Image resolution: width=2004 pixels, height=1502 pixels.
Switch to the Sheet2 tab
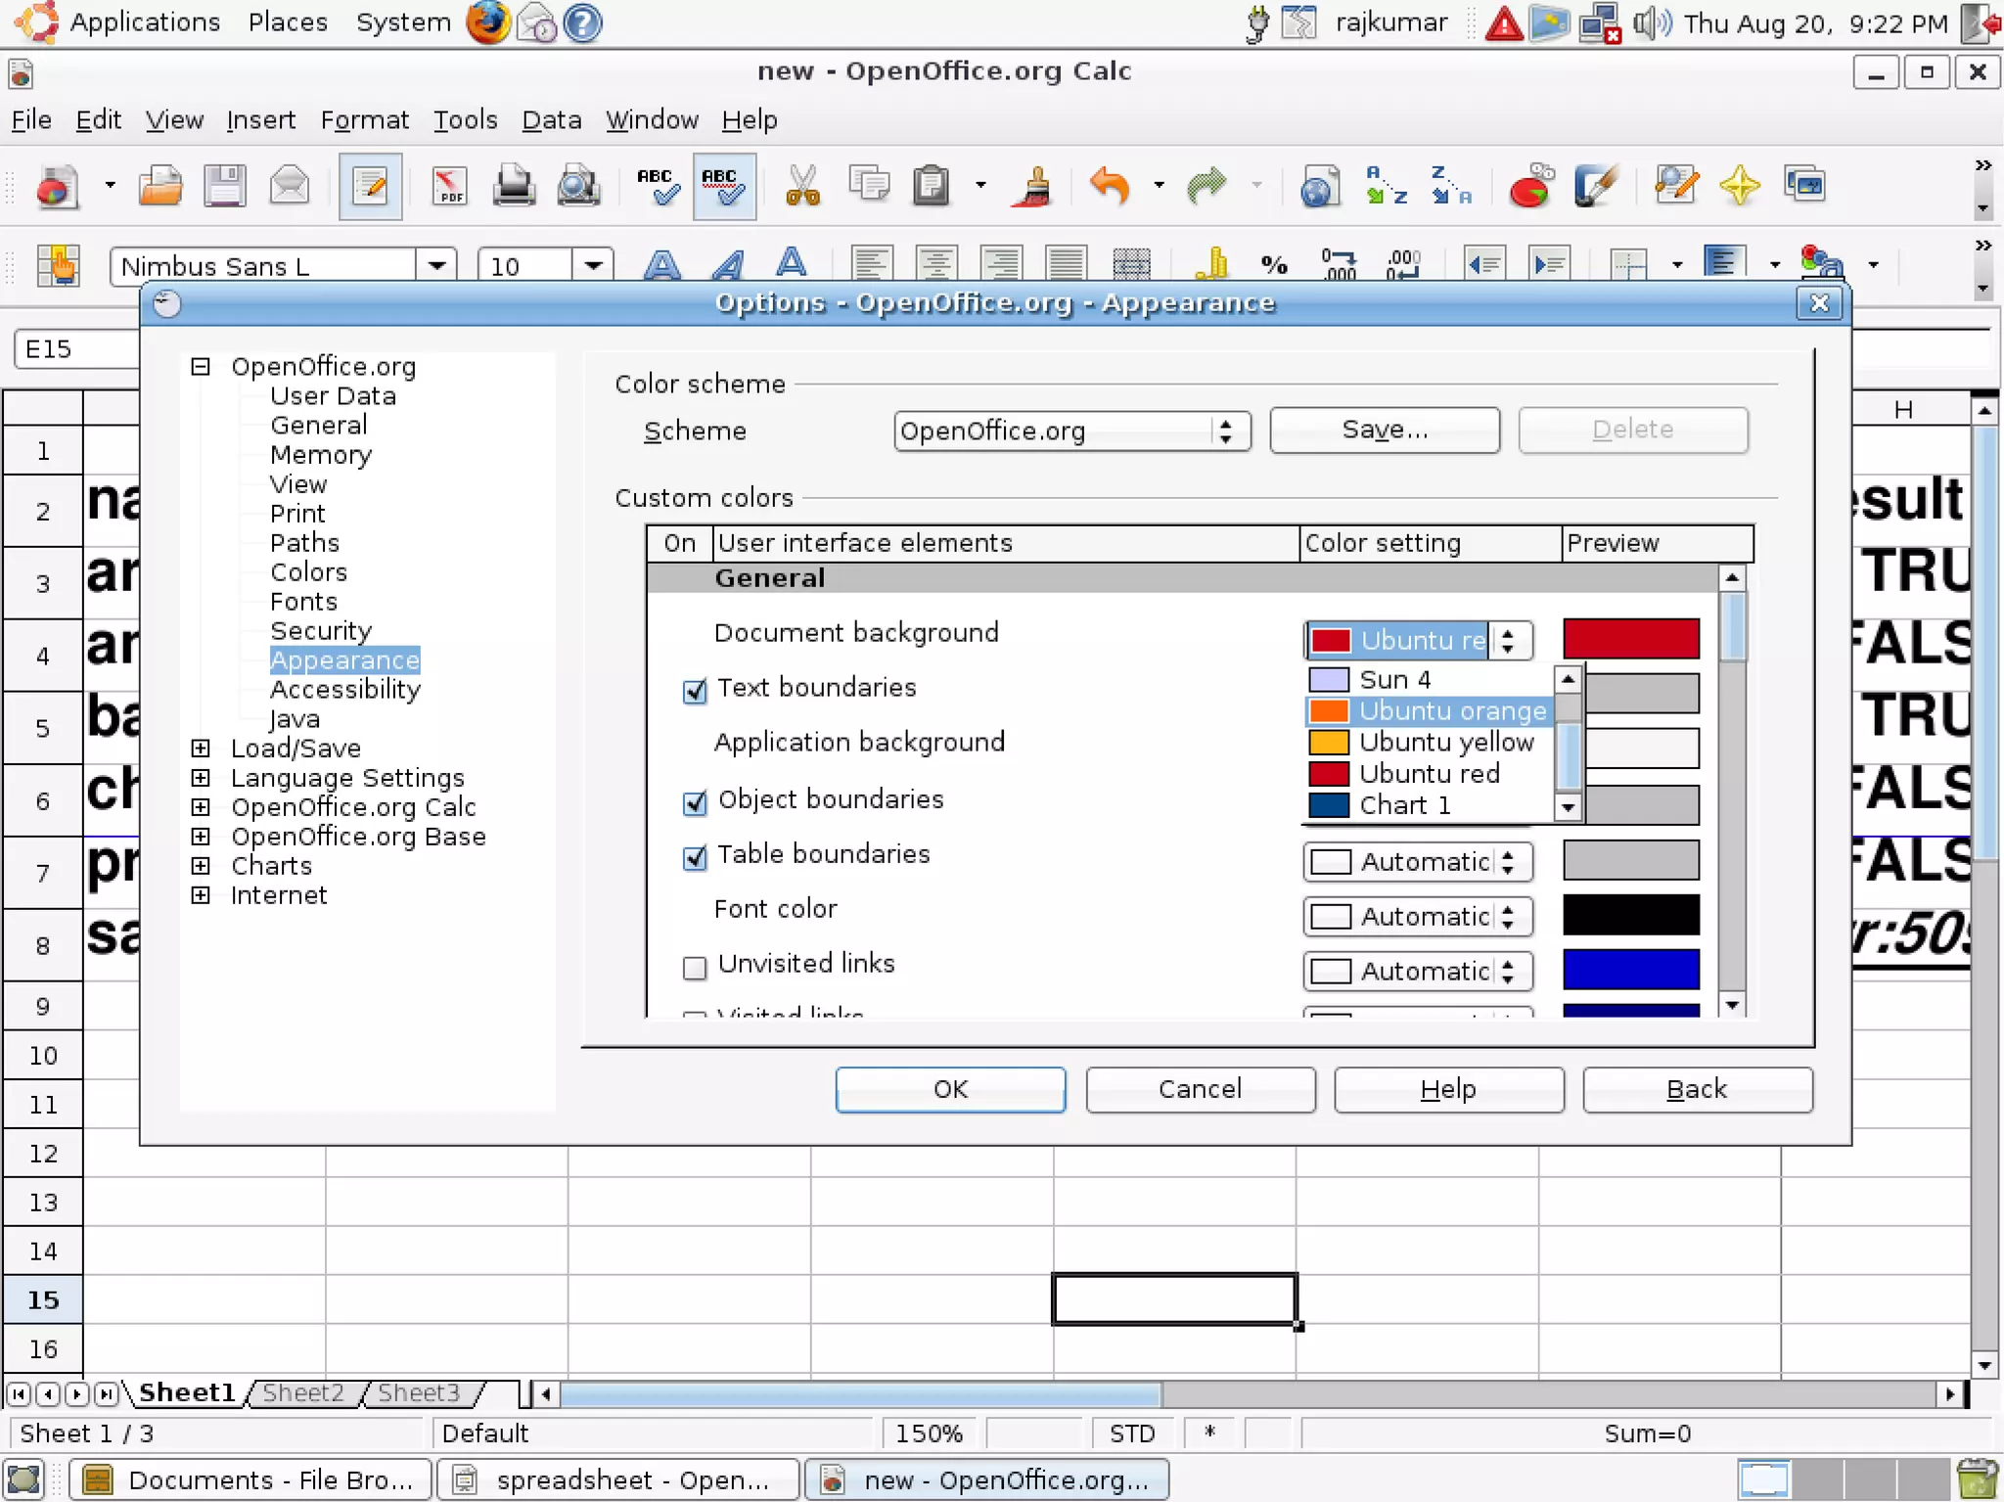pyautogui.click(x=303, y=1392)
